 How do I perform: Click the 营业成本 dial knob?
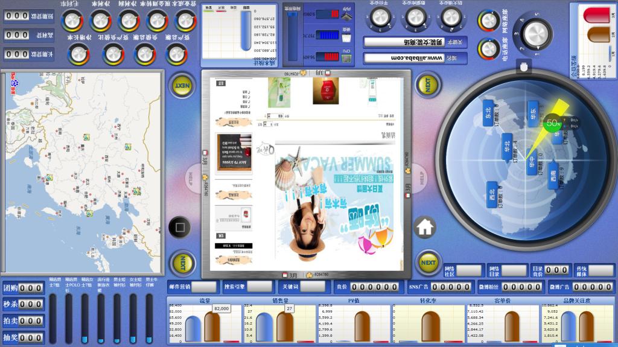click(185, 21)
